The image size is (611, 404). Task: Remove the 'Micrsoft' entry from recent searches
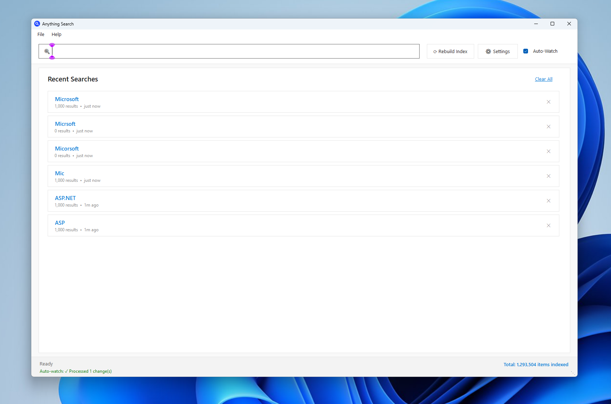548,127
